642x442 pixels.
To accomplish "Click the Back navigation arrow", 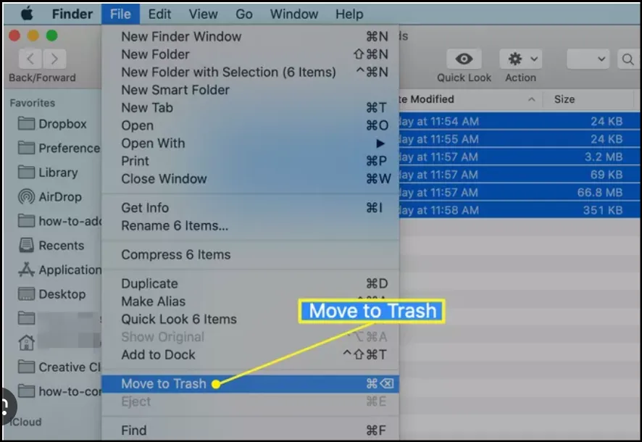I will pyautogui.click(x=30, y=59).
